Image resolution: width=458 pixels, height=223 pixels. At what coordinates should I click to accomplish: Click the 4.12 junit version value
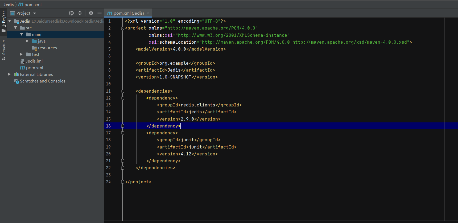click(186, 154)
